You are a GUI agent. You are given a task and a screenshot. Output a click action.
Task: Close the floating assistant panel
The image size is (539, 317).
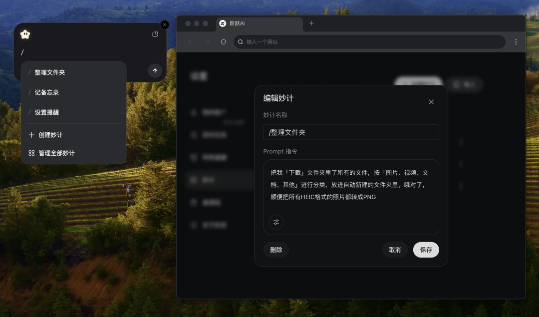coord(165,25)
